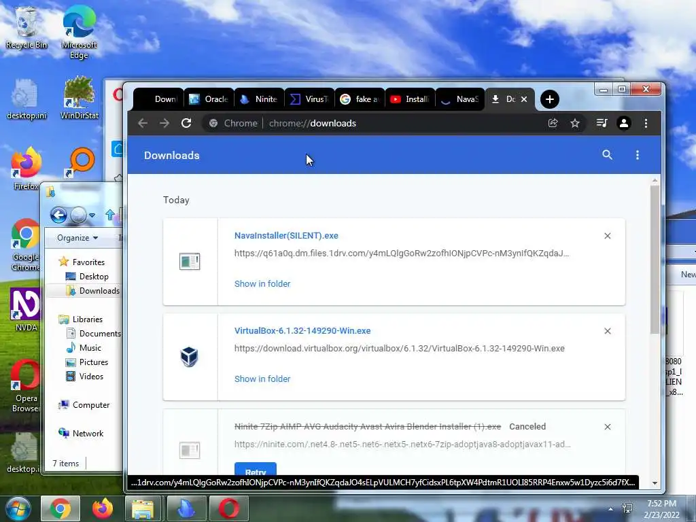696x522 pixels.
Task: Search downloads magnifier icon
Action: pyautogui.click(x=607, y=155)
